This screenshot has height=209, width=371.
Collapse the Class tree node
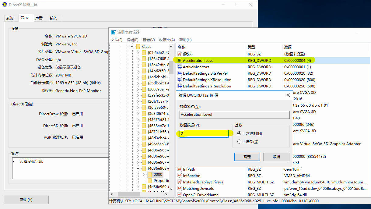132,47
